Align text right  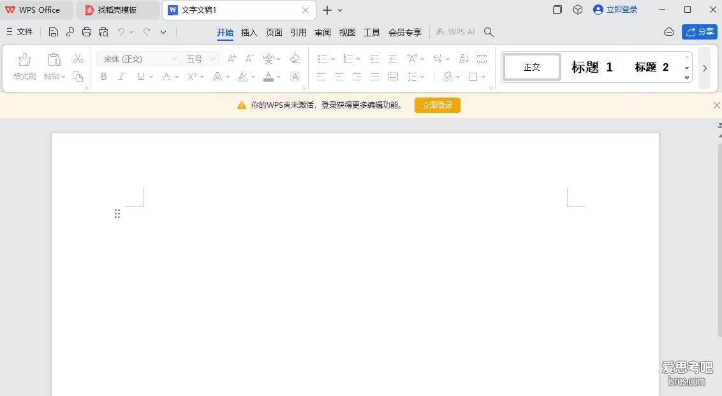click(357, 77)
